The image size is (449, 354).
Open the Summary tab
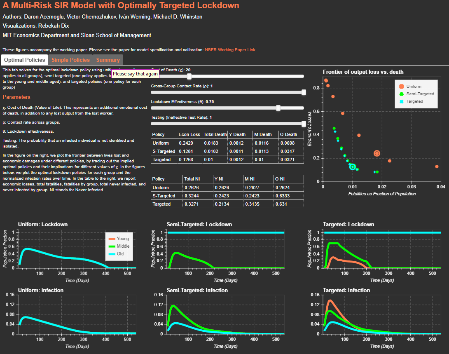coord(108,60)
